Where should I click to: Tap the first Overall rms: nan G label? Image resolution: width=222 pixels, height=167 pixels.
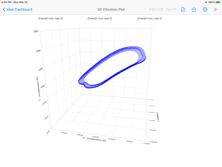click(50, 19)
